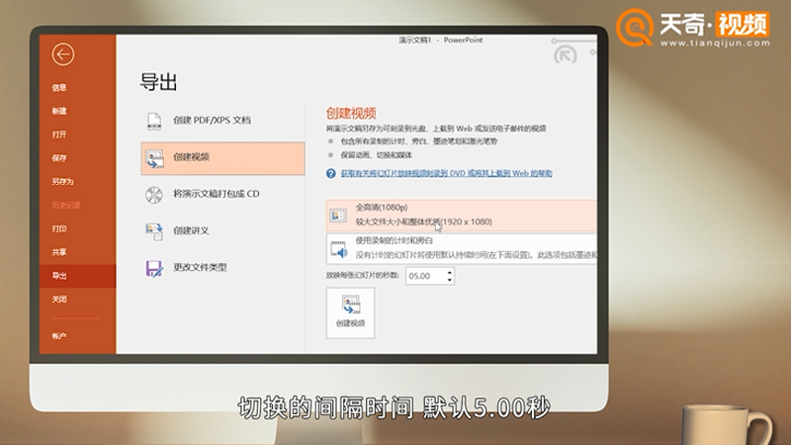Click the 创建视频 export option icon
The width and height of the screenshot is (791, 445).
(154, 158)
